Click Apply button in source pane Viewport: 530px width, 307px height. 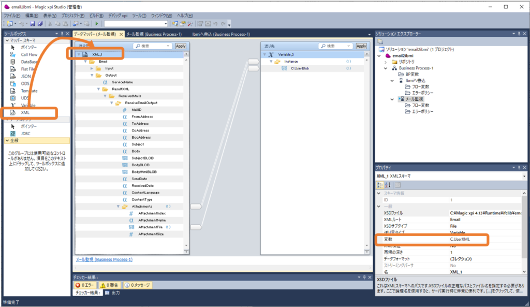[181, 46]
